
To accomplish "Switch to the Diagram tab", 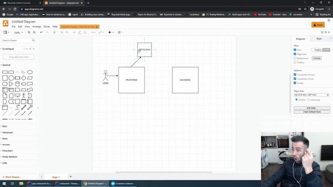I will click(301, 39).
